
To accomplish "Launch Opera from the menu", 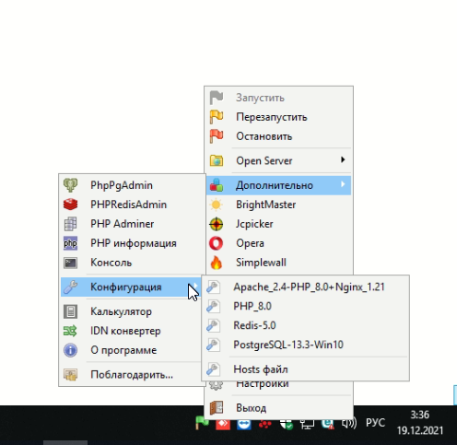I will [x=278, y=243].
